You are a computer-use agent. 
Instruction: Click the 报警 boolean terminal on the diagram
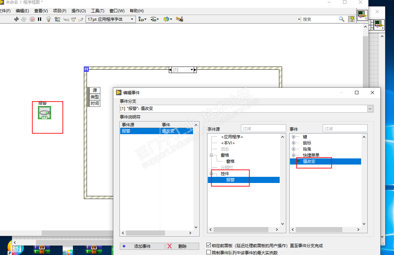(x=45, y=113)
